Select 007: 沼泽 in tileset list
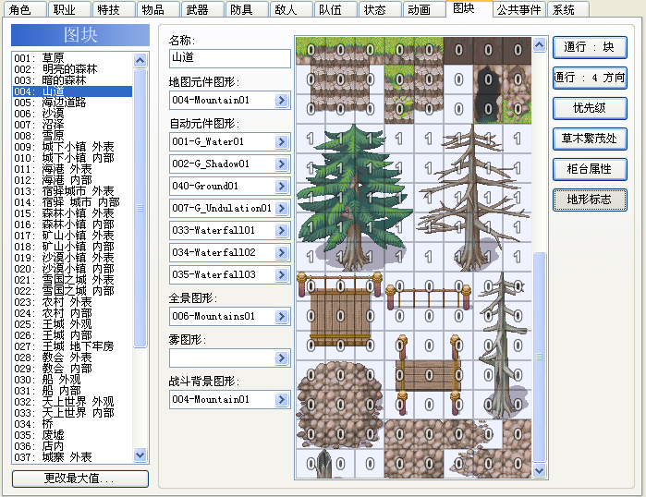Image resolution: width=646 pixels, height=497 pixels. (x=72, y=125)
